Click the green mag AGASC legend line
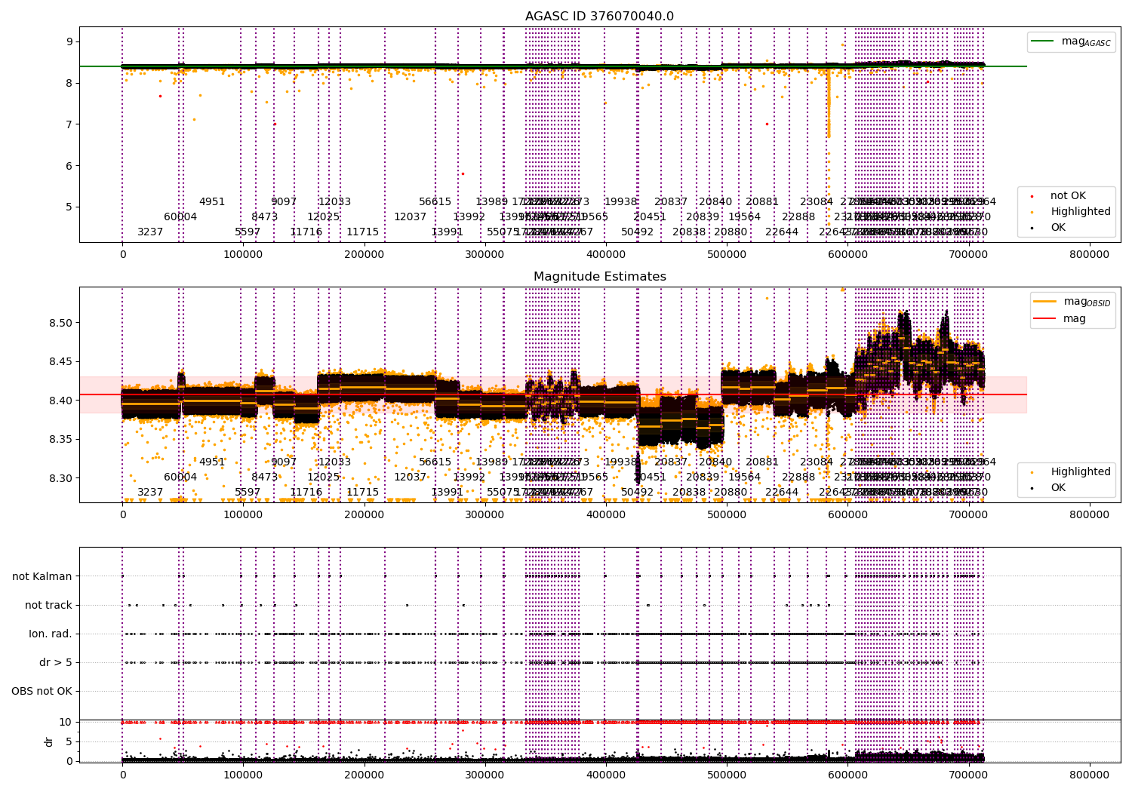 [1042, 41]
